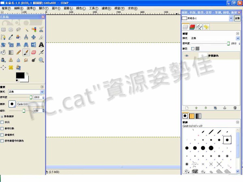Select the Eraser tool
Viewport: 243px width, 182px height.
click(x=34, y=53)
